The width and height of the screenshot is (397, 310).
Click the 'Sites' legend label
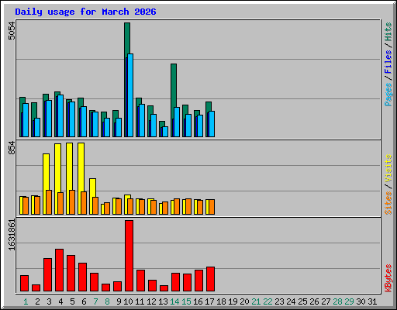pyautogui.click(x=388, y=203)
